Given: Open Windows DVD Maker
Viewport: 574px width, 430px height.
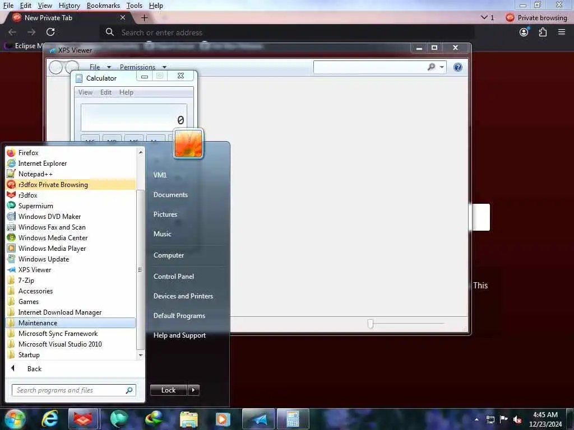Looking at the screenshot, I should point(71,217).
